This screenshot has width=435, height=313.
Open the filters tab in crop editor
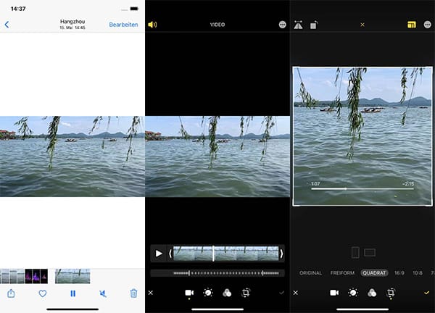pyautogui.click(x=372, y=293)
